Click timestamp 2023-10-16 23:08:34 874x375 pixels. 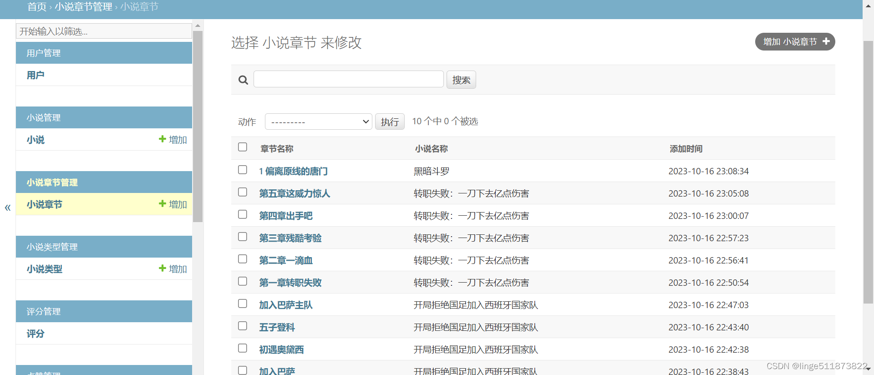pyautogui.click(x=708, y=171)
